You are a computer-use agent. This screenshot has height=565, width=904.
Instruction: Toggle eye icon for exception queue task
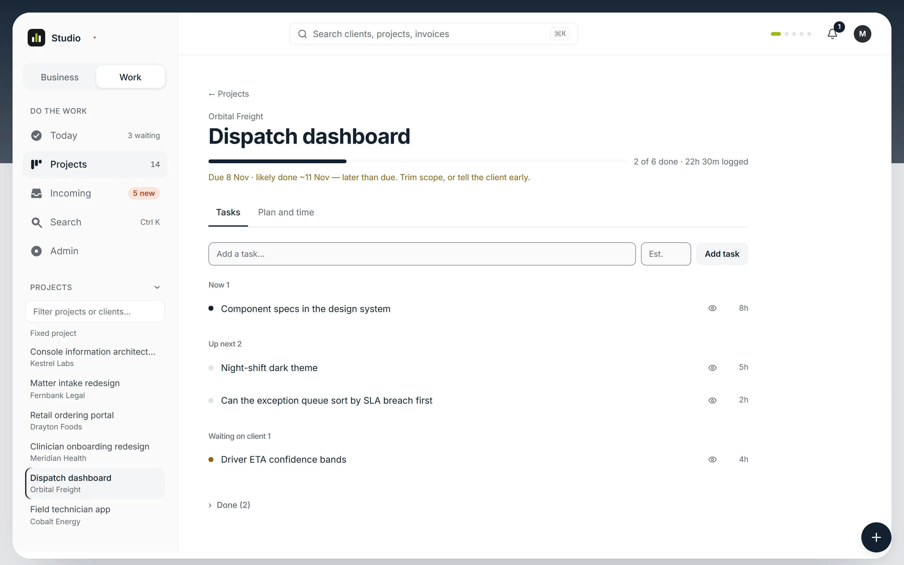click(712, 401)
